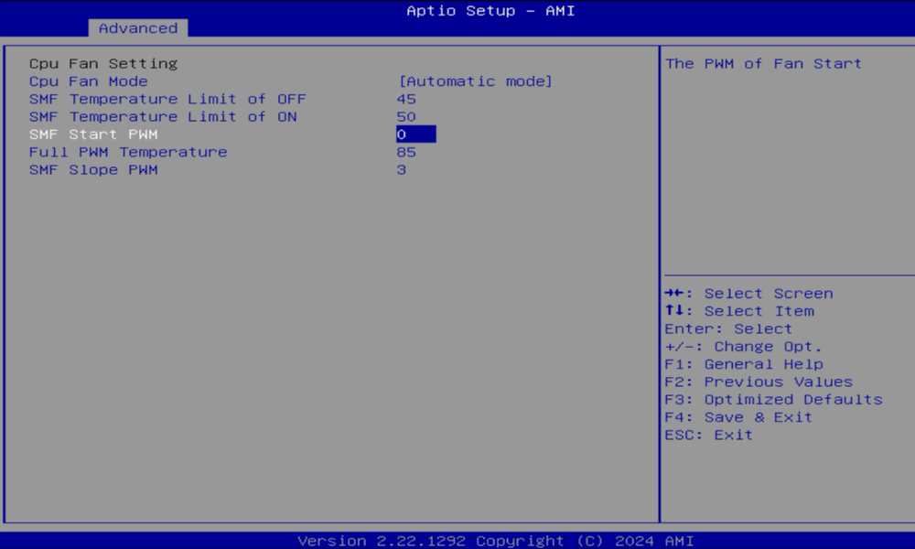Click ESC: Exit in the key legend
The width and height of the screenshot is (915, 549).
(x=709, y=435)
